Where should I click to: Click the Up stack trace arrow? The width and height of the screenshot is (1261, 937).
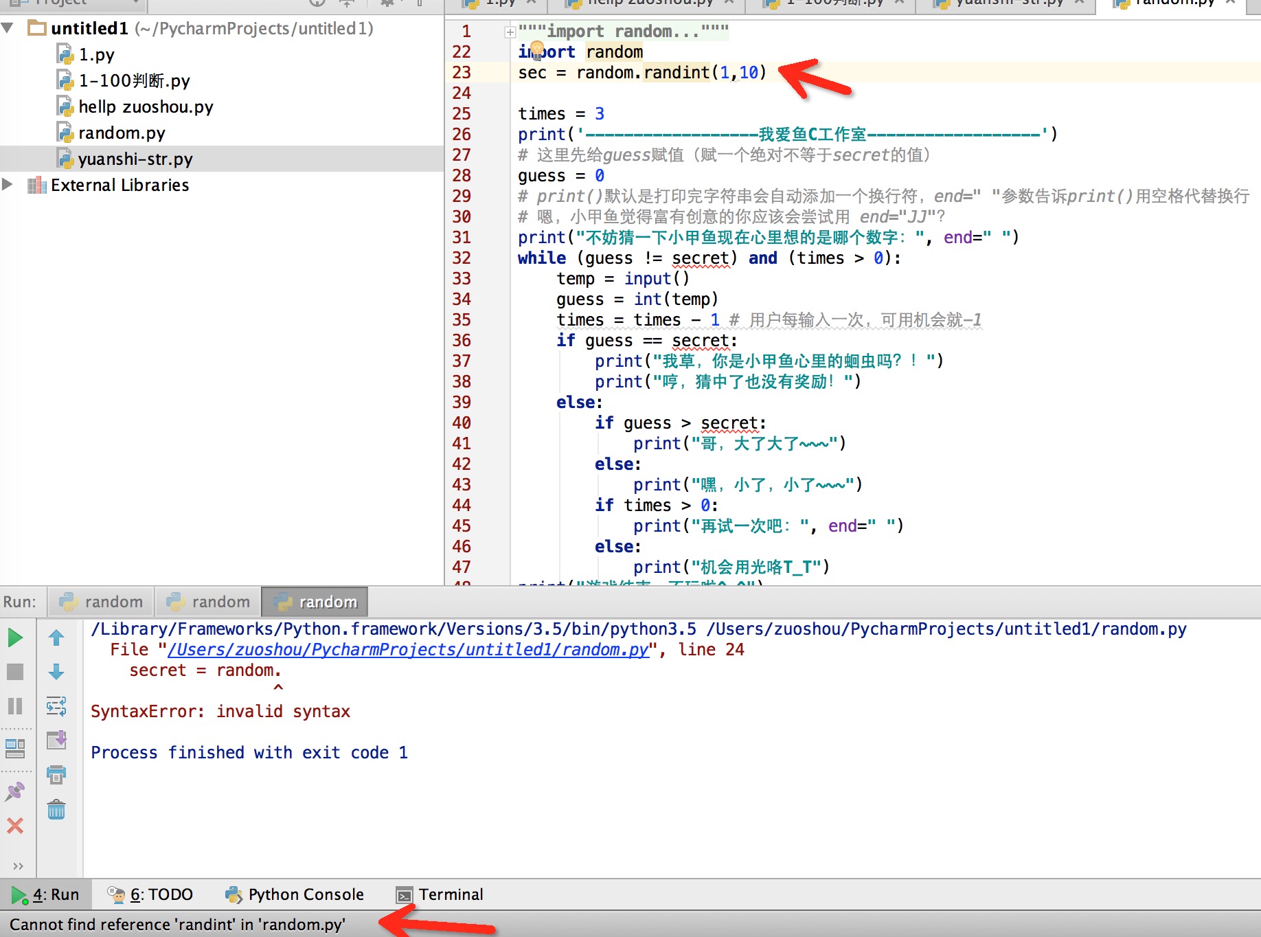56,638
